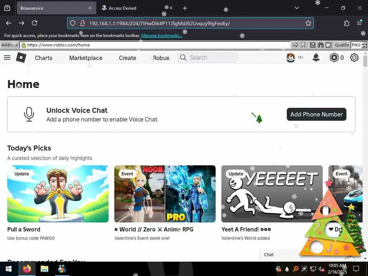
Task: Open the Browservice bookmarks list icon
Action: (x=313, y=45)
